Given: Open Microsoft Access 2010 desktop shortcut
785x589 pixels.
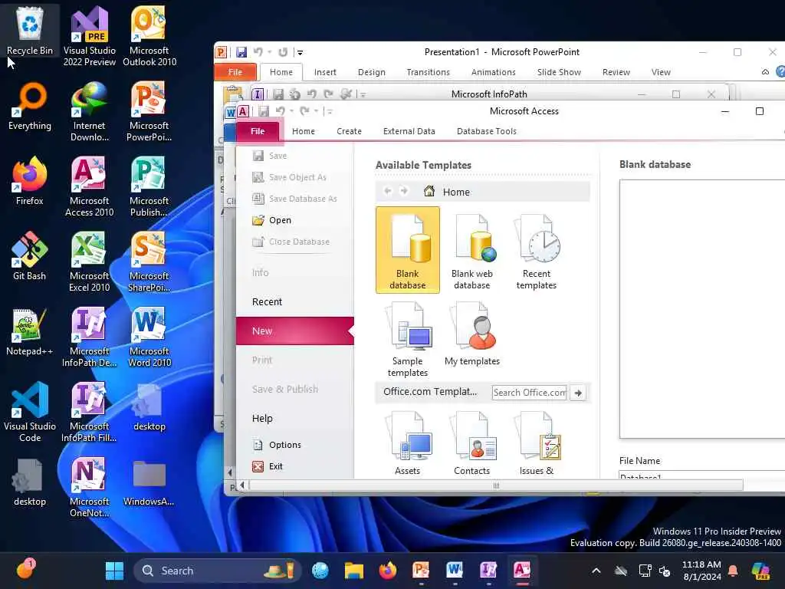Looking at the screenshot, I should click(x=89, y=186).
